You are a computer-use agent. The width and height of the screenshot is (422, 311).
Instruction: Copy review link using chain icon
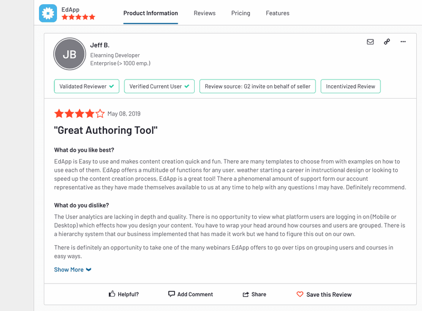pyautogui.click(x=387, y=42)
